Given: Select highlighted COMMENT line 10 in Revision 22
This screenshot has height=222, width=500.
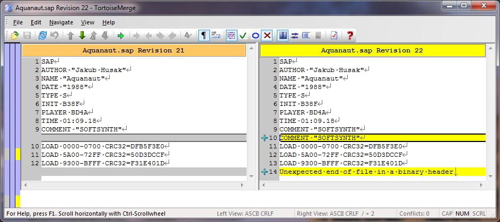Looking at the screenshot, I should [x=382, y=138].
